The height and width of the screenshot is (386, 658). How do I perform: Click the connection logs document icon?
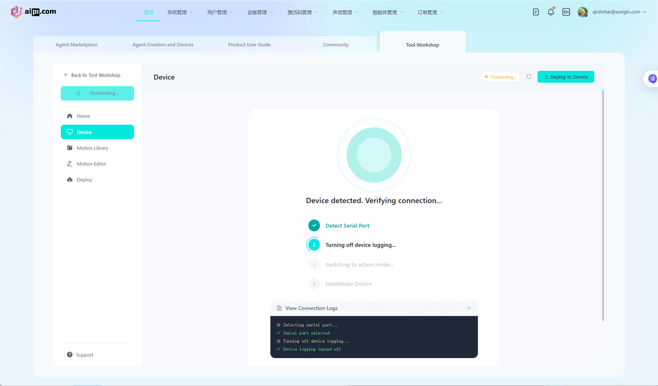tap(279, 308)
